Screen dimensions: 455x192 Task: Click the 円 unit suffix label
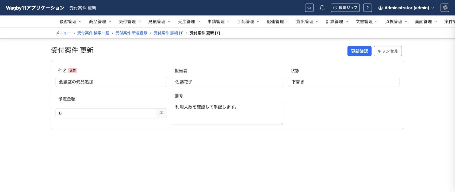click(161, 113)
